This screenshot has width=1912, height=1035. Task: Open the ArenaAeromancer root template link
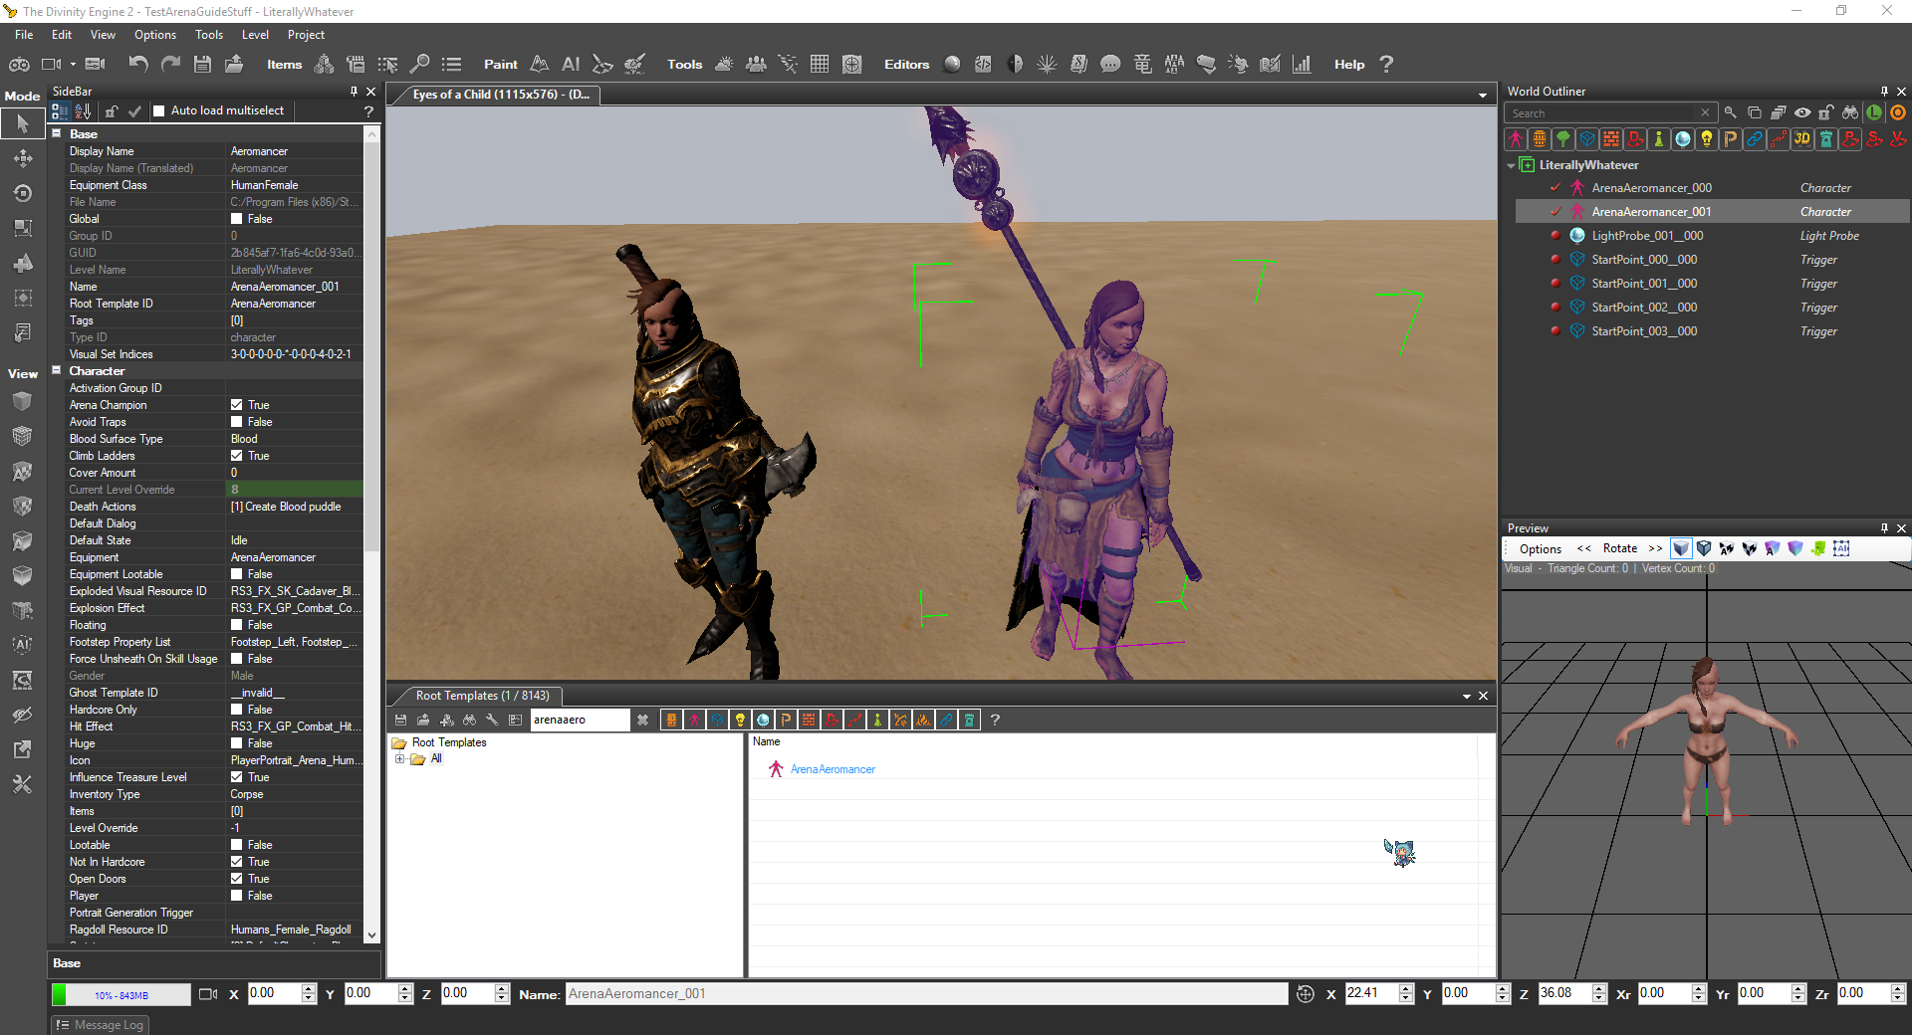[833, 769]
